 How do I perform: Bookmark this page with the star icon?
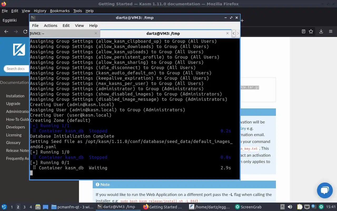311,31
